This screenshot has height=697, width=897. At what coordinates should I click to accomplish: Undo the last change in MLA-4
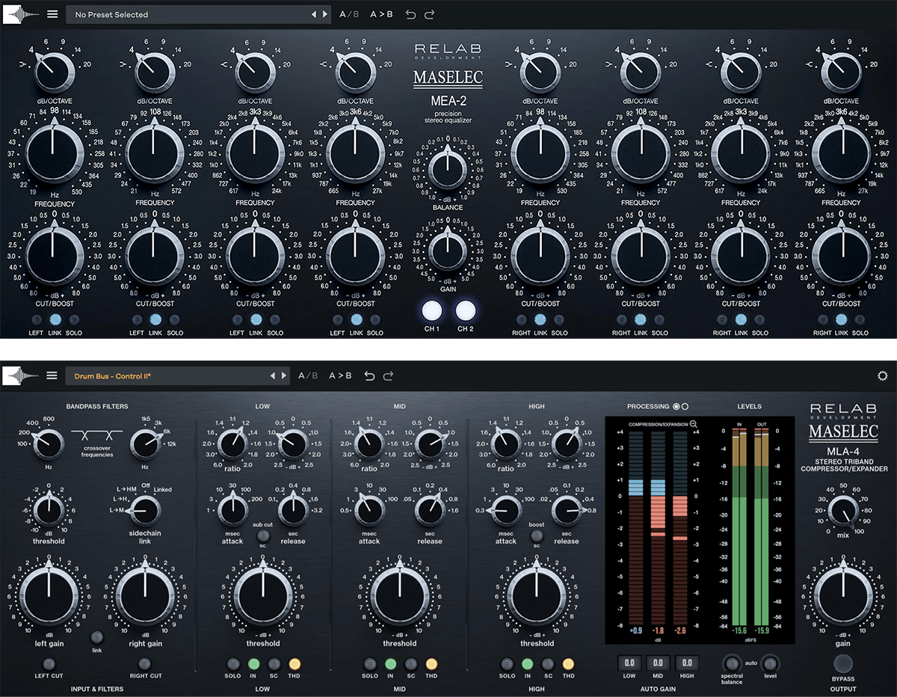(x=369, y=375)
